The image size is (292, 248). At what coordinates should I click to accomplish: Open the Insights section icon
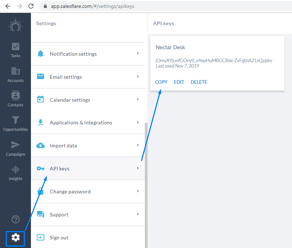point(15,169)
